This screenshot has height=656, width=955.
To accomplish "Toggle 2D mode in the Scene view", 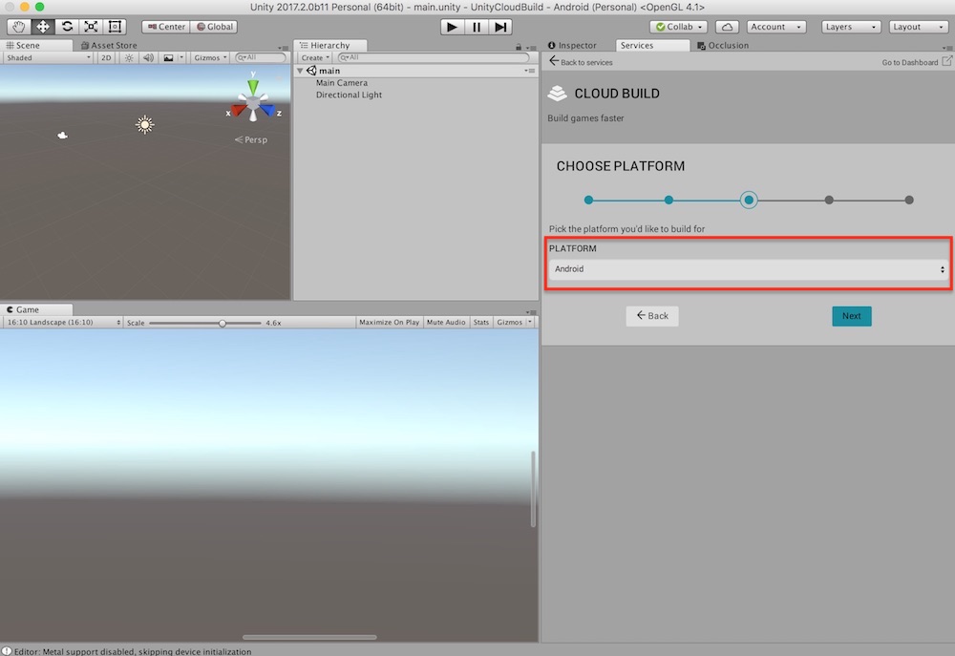I will pos(108,57).
